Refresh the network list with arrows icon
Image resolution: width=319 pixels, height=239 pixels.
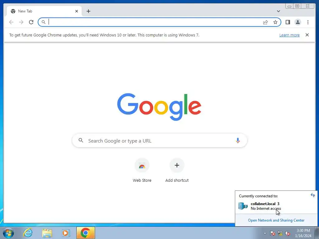point(313,195)
